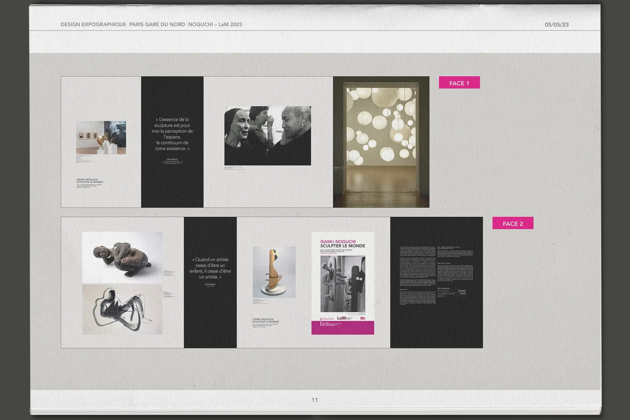Select the crouching figure sculpture image
This screenshot has width=630, height=420.
point(122,257)
